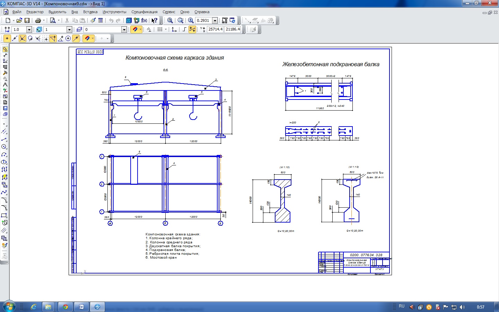Refresh the drawing view with the refresh icon
Viewport: 499px width, 312px height.
click(x=233, y=20)
